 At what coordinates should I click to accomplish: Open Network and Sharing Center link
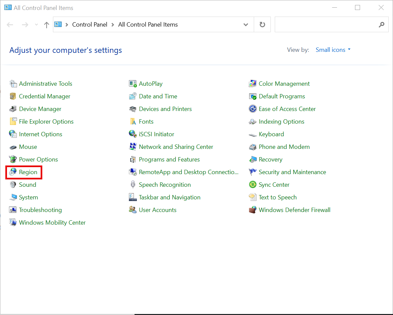(176, 147)
